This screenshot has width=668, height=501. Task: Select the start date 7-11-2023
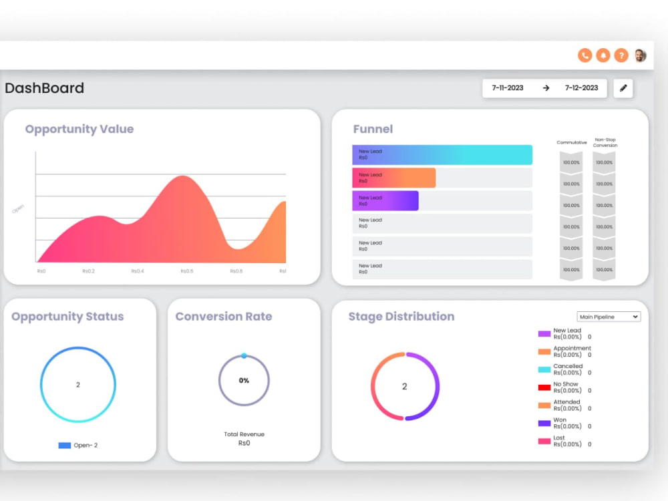click(508, 88)
